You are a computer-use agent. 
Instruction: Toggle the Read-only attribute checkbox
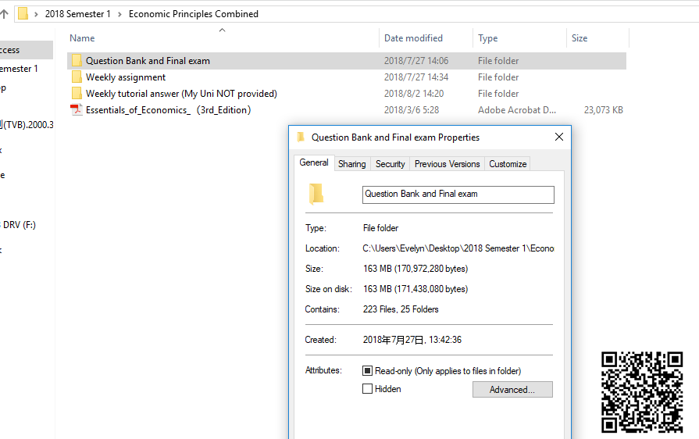(367, 371)
